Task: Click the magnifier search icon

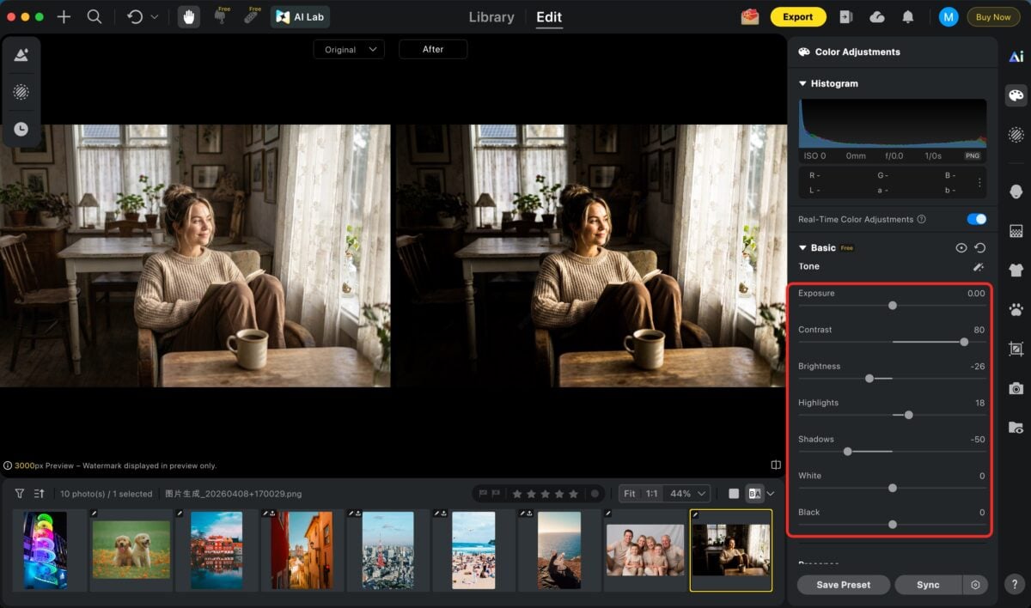Action: click(95, 16)
